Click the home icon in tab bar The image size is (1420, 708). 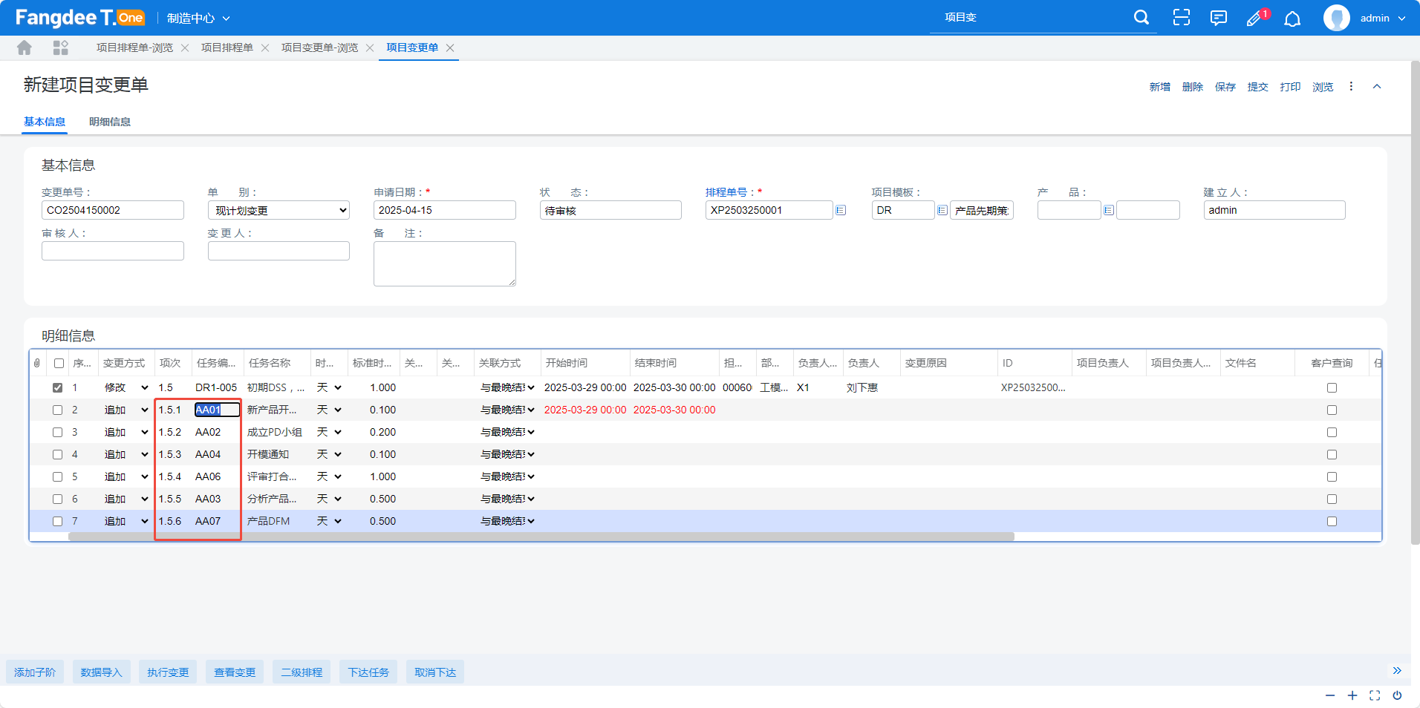pos(25,47)
